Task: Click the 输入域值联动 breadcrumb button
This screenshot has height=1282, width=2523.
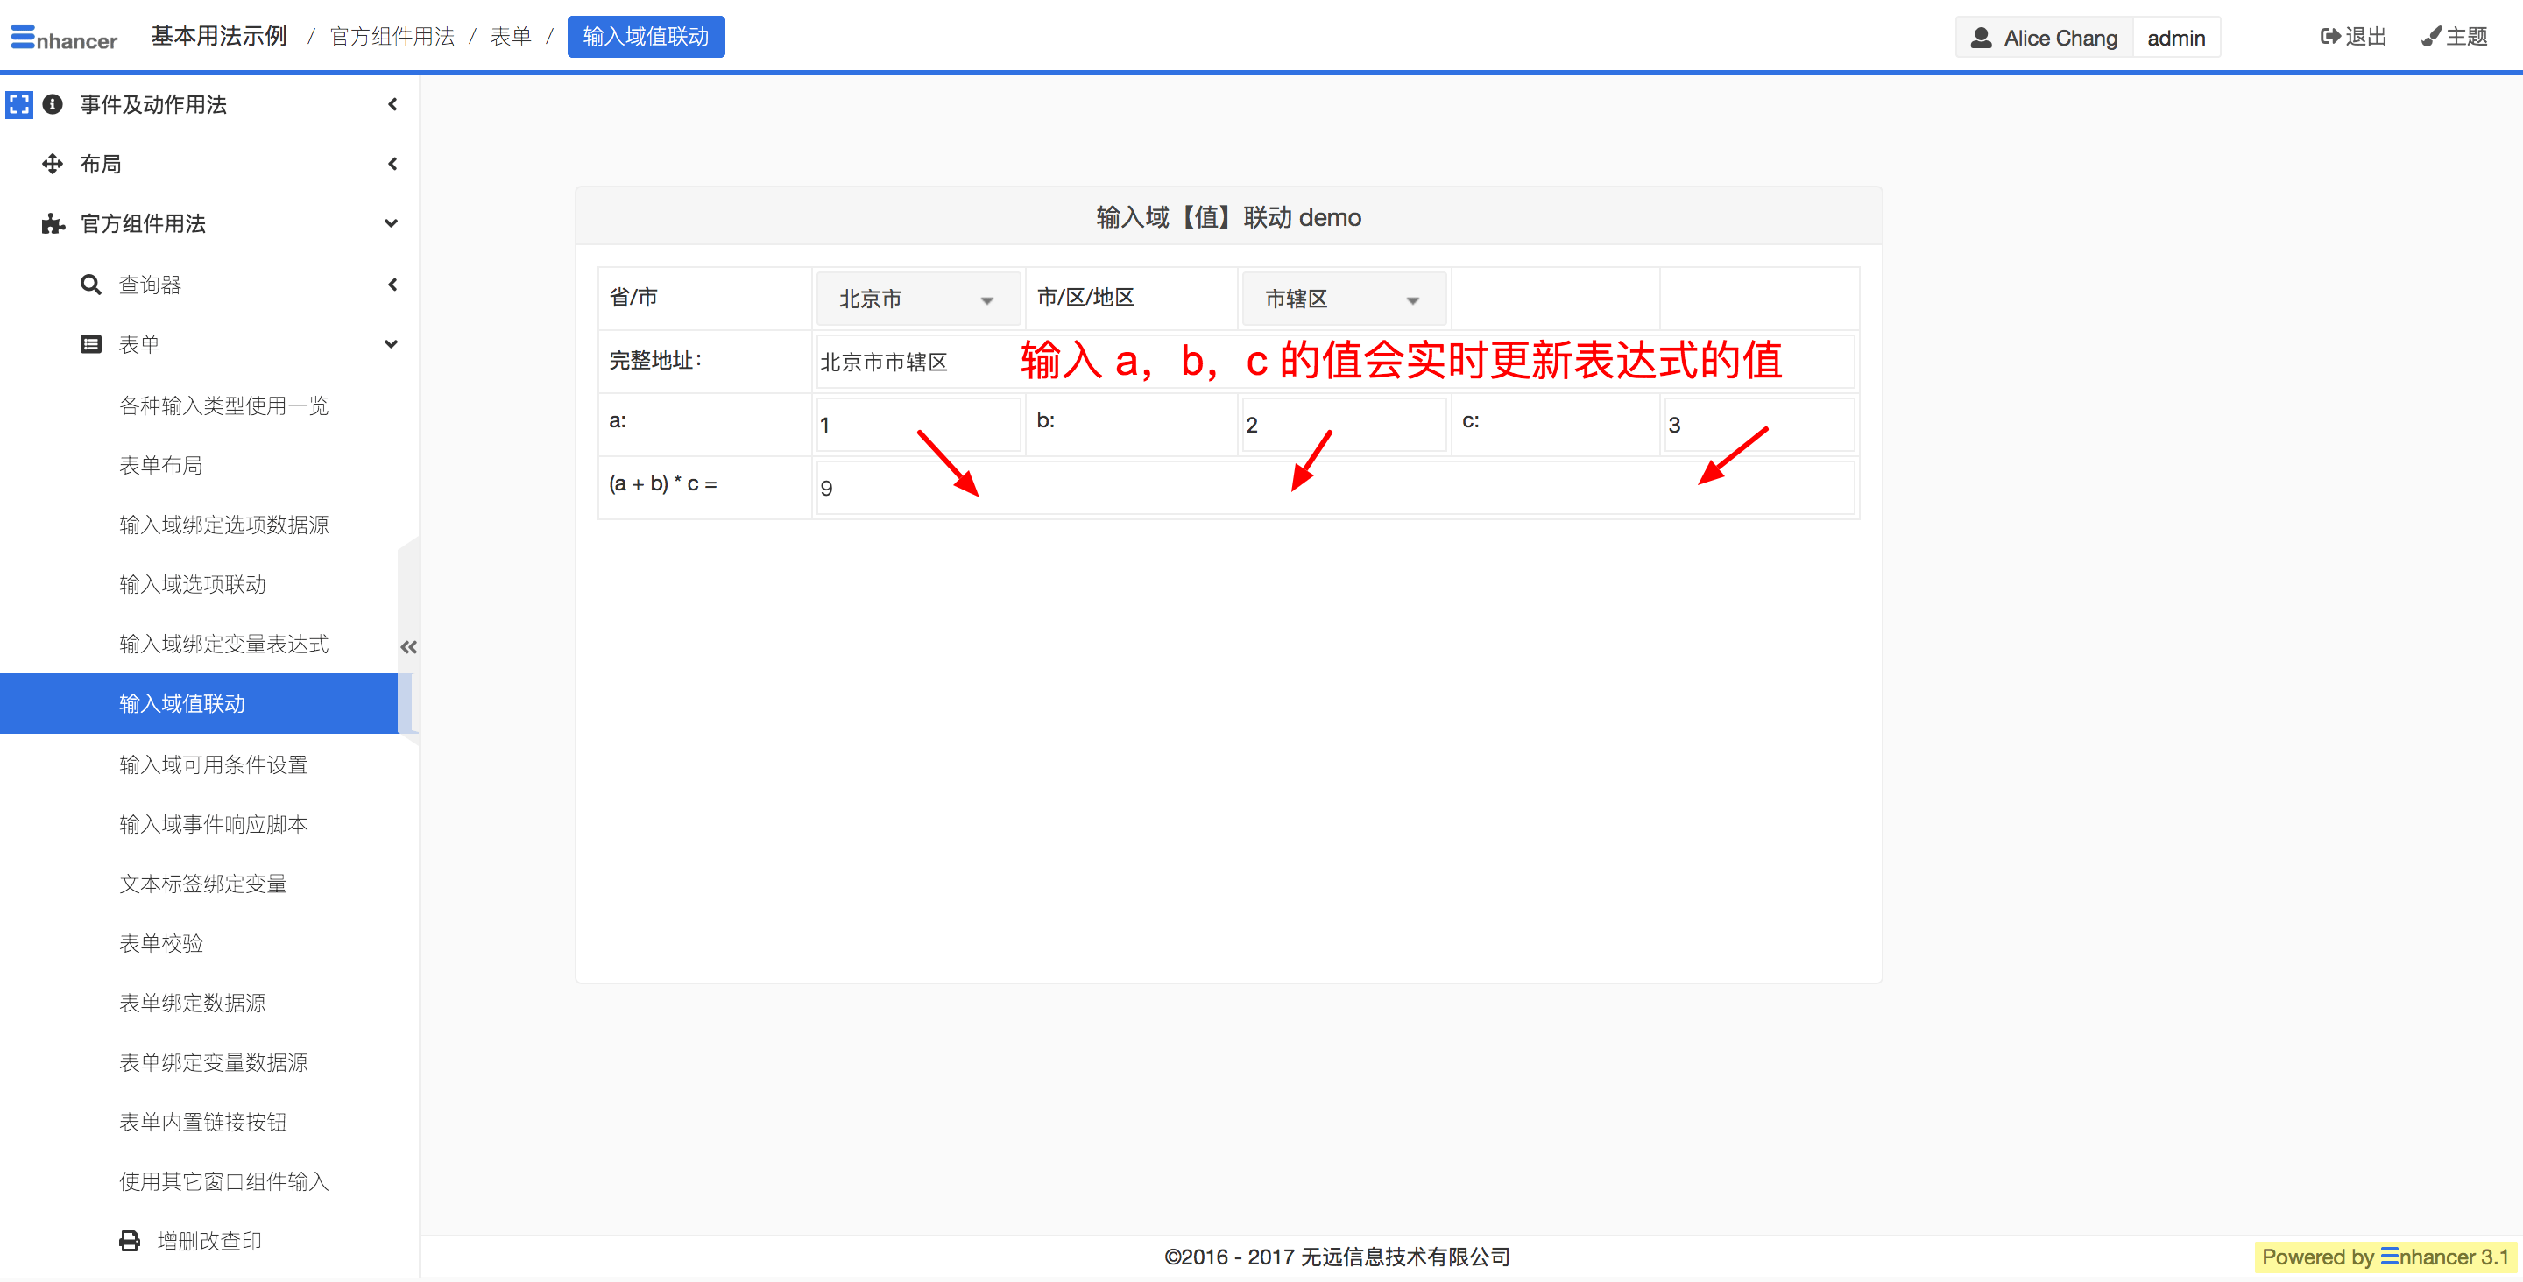Action: (x=646, y=37)
